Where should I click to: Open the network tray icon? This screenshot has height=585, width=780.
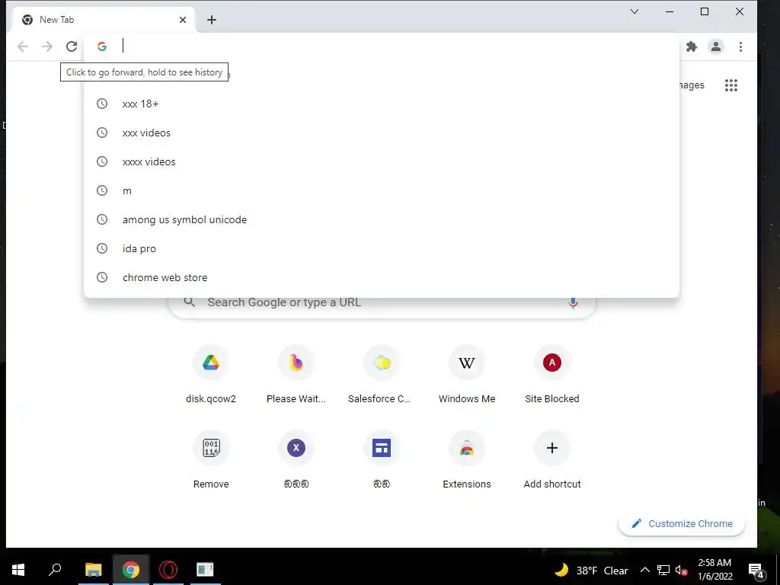tap(663, 570)
